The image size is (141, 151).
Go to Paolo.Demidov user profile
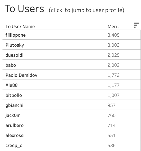tap(21, 75)
